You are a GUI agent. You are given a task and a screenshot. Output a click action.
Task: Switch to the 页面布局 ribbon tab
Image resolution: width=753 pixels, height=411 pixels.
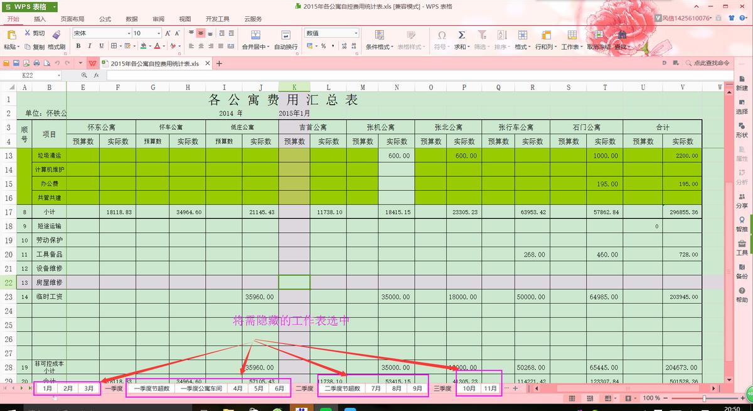pos(72,19)
